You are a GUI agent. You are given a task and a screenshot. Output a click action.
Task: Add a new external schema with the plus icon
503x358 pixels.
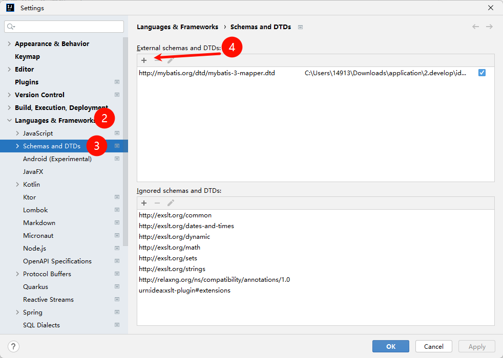point(144,60)
